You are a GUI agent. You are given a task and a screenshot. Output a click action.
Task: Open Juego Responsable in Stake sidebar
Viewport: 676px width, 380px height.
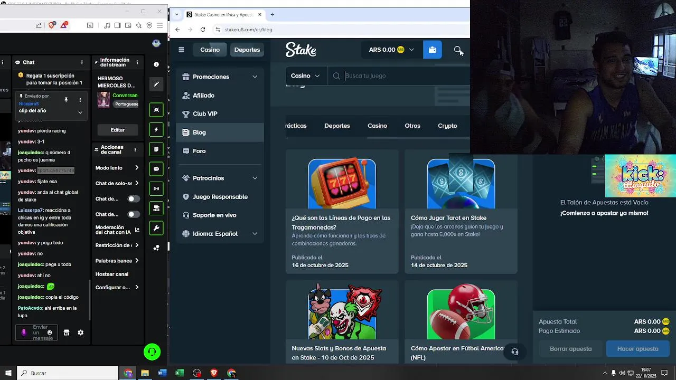coord(220,197)
